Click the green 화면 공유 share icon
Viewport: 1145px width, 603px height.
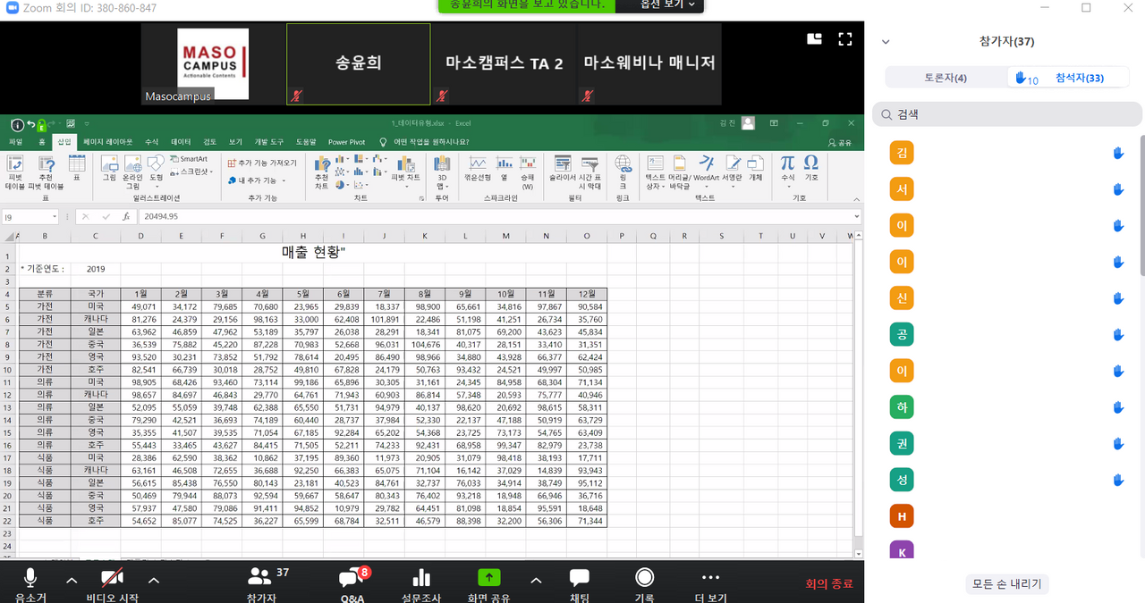pyautogui.click(x=489, y=578)
